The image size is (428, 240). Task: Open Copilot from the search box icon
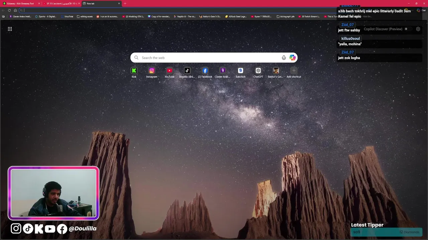pyautogui.click(x=293, y=58)
